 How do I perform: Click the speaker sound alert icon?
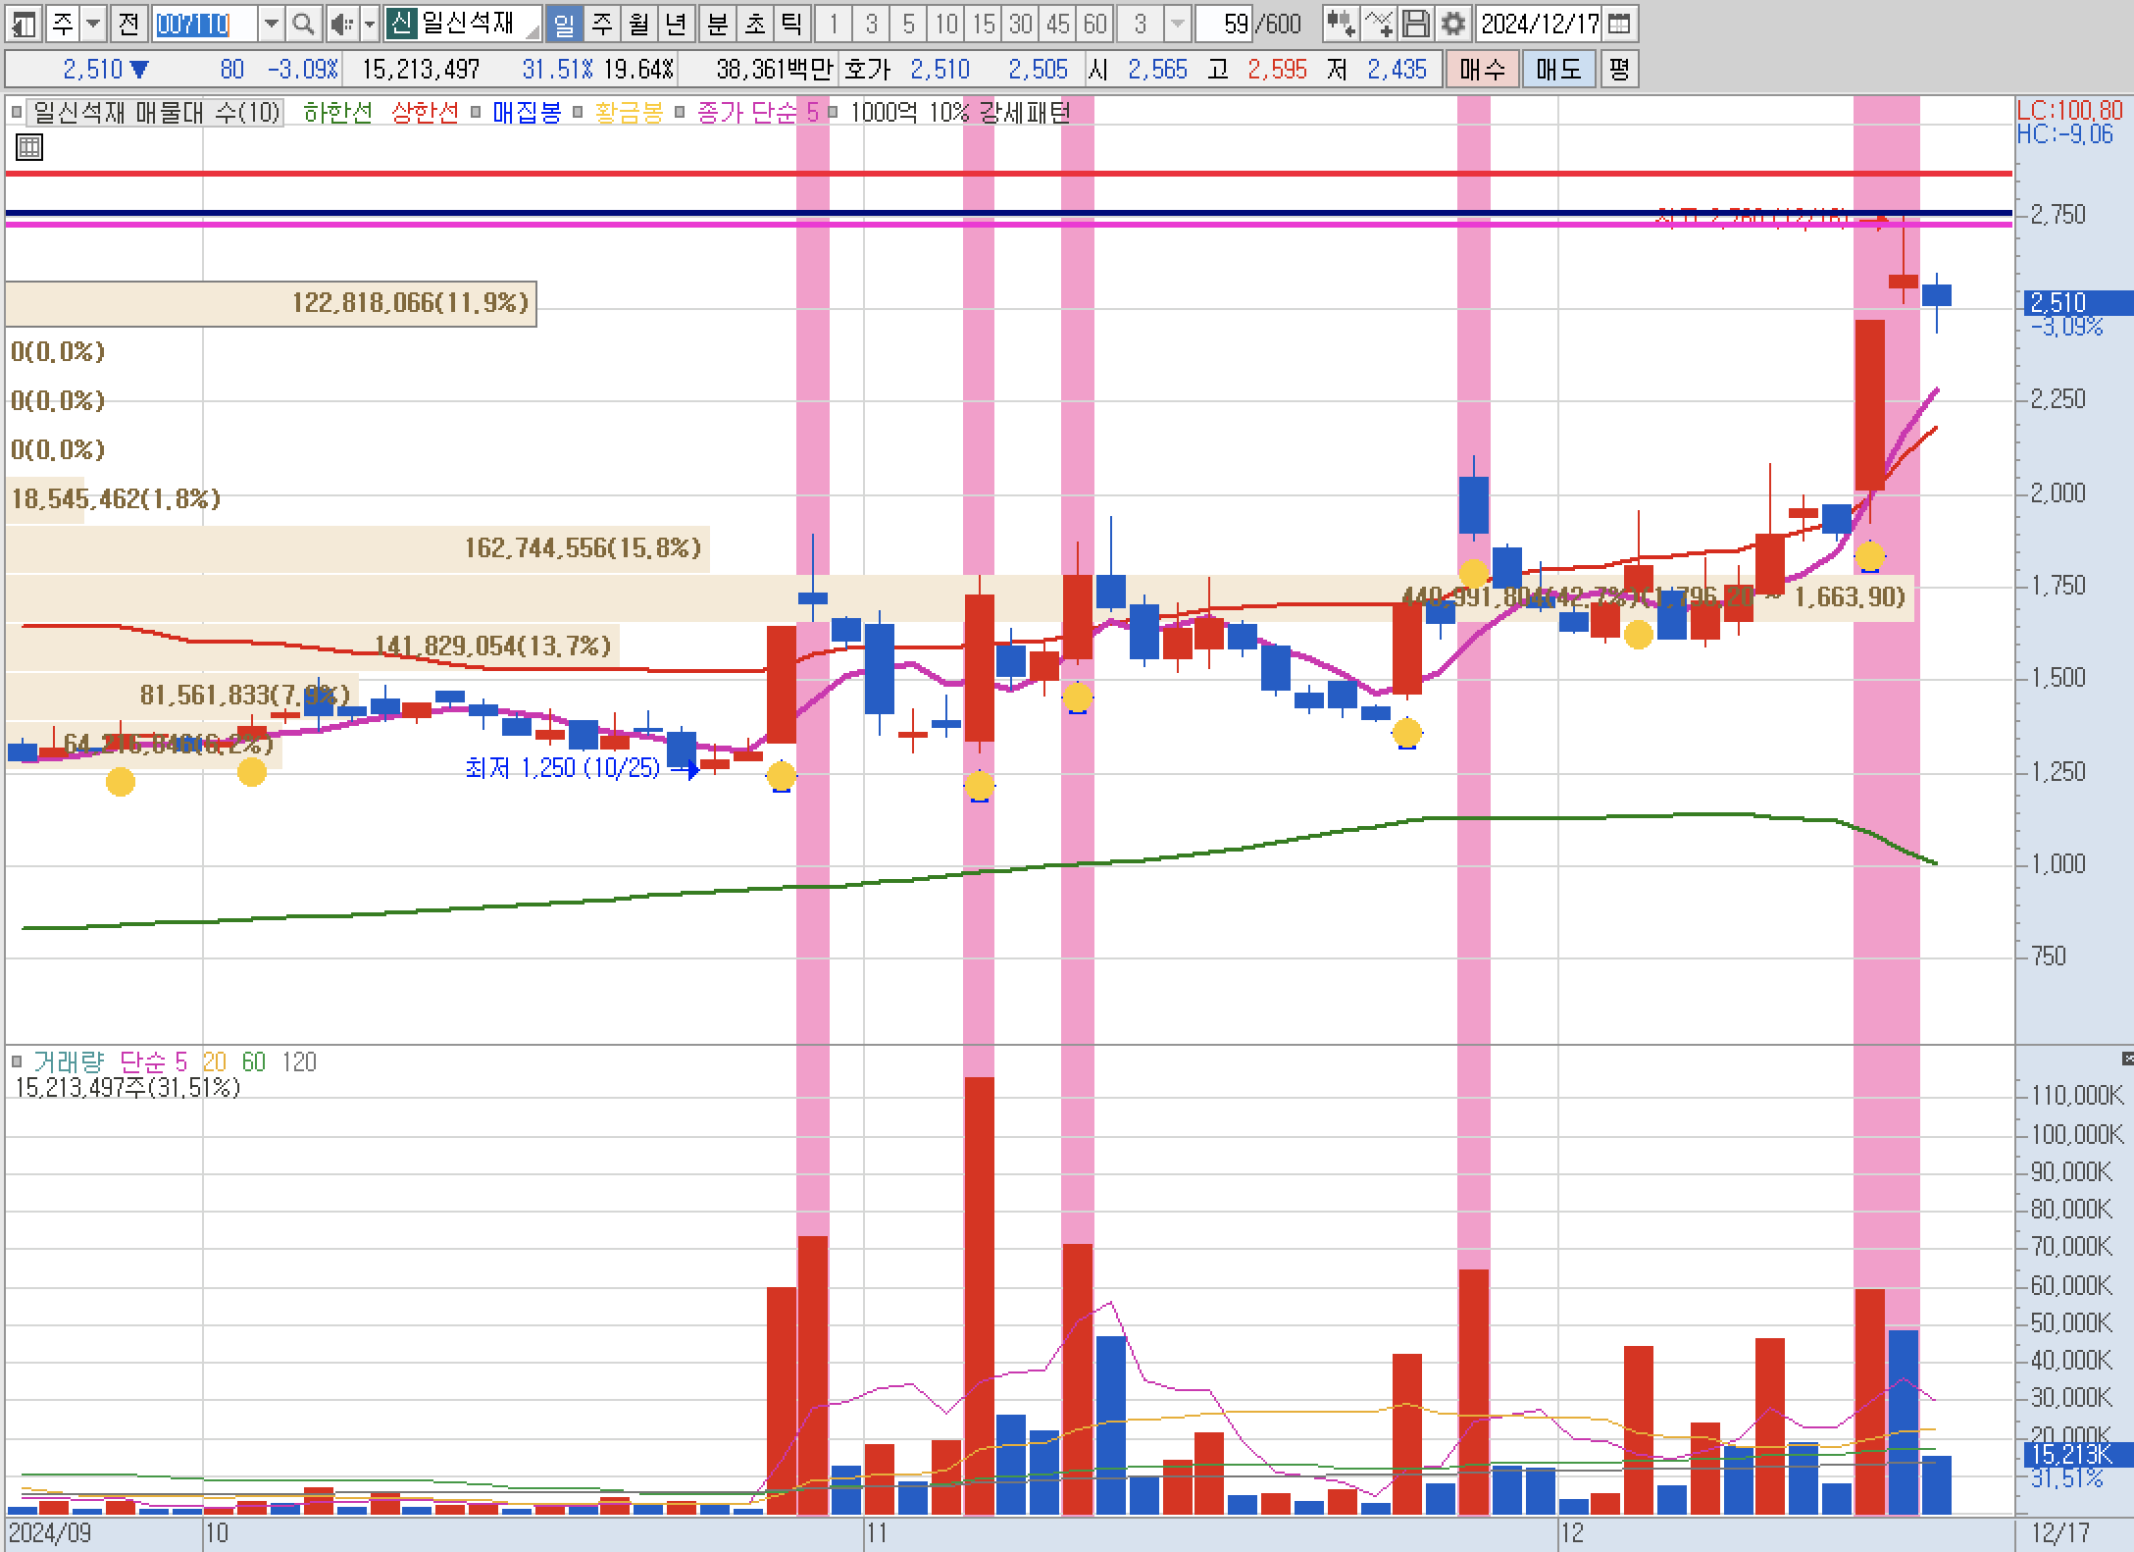click(341, 24)
